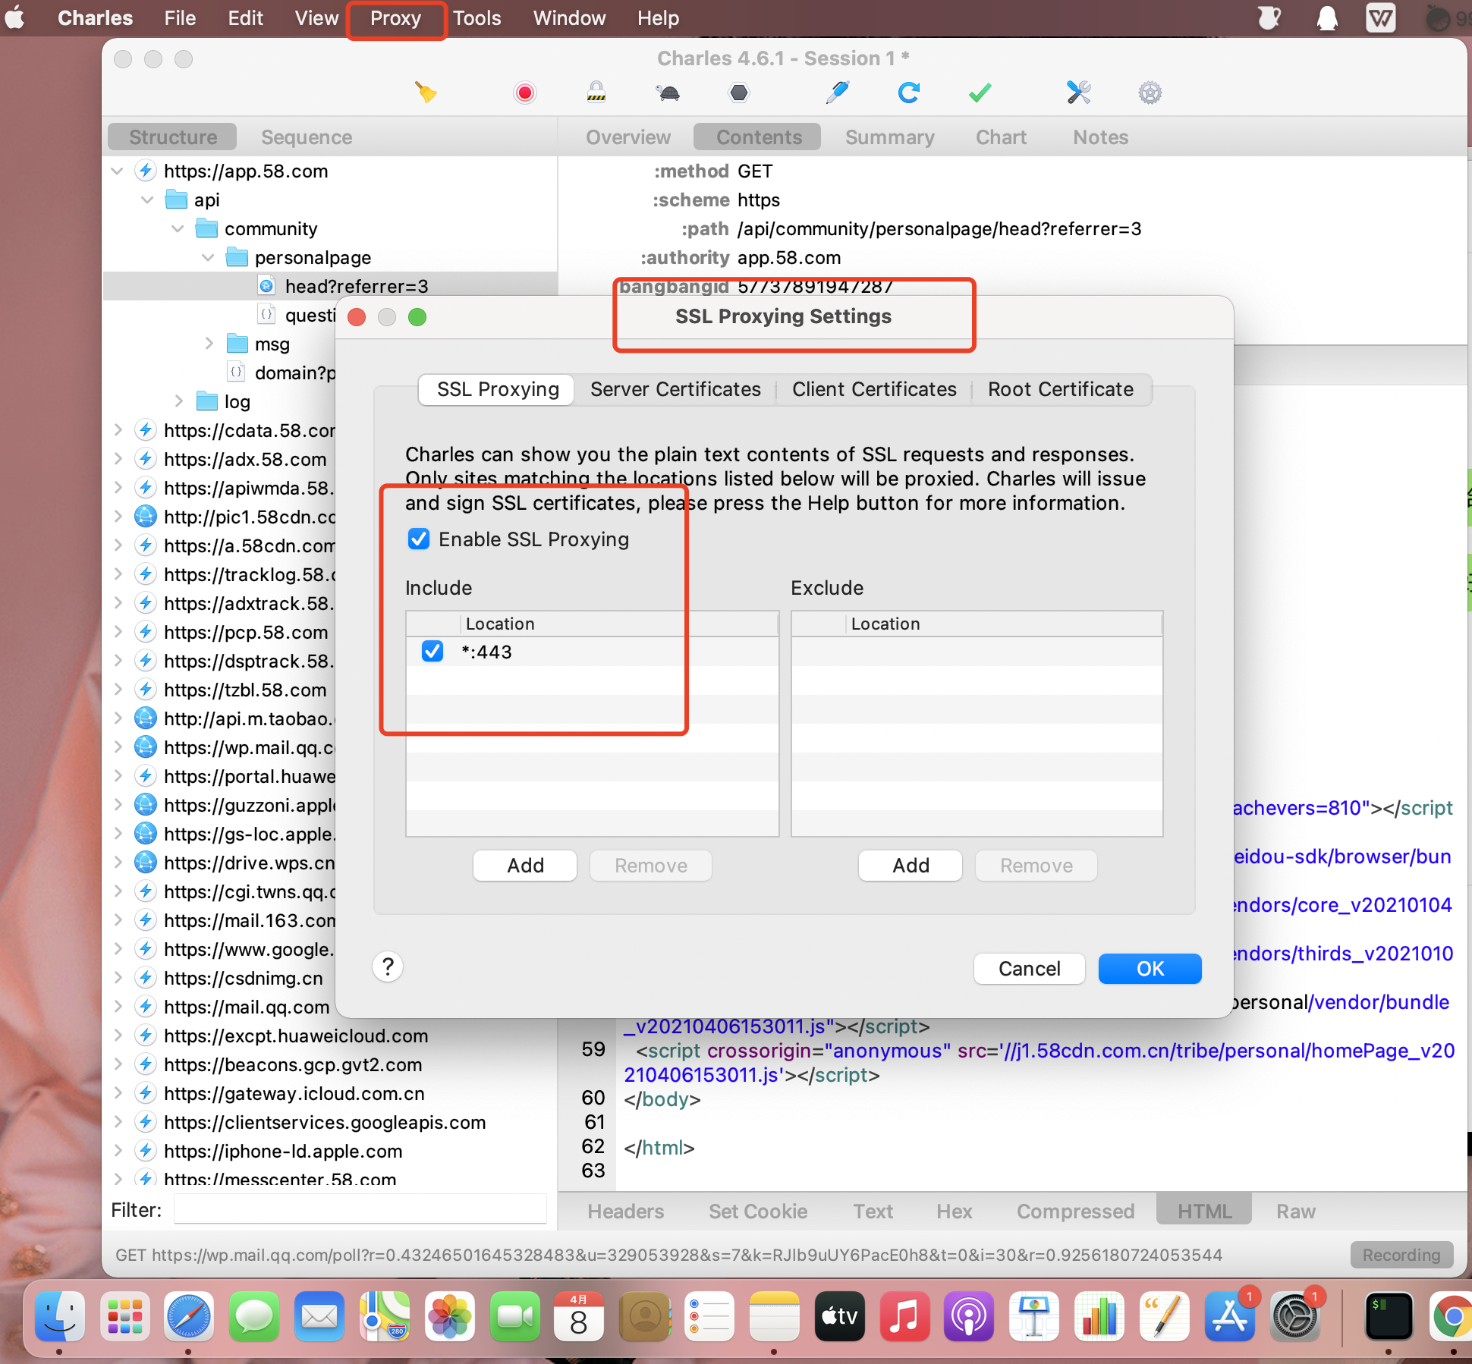
Task: Expand https://beacons.gcp.gvt2.com node
Action: pos(118,1064)
